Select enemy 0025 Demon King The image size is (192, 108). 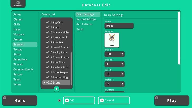click(56, 77)
